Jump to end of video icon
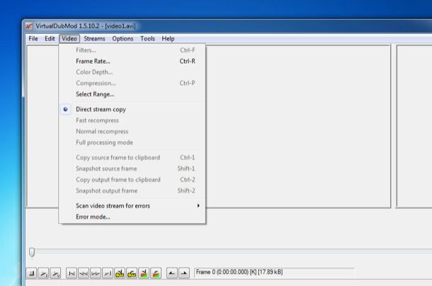This screenshot has width=432, height=286. 108,273
